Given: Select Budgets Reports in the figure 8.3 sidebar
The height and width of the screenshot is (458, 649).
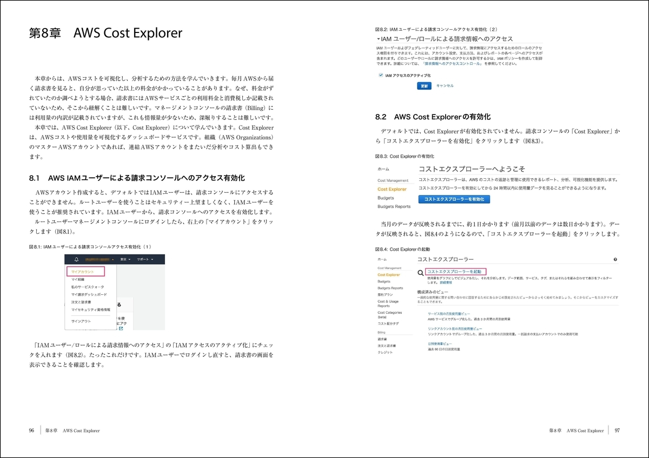Looking at the screenshot, I should (x=394, y=206).
